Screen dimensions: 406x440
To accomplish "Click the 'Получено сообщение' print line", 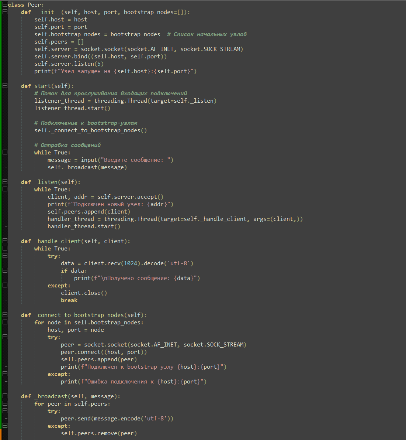I will click(x=137, y=278).
